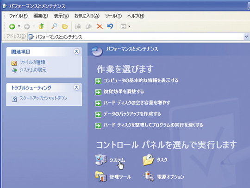This screenshot has height=188, width=250.
Task: Open the 管理ツール icon
Action: [101, 177]
